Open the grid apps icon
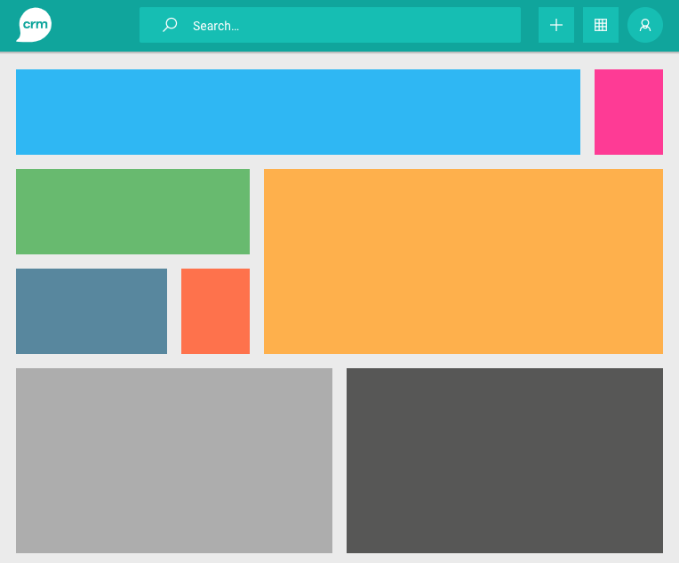 601,25
